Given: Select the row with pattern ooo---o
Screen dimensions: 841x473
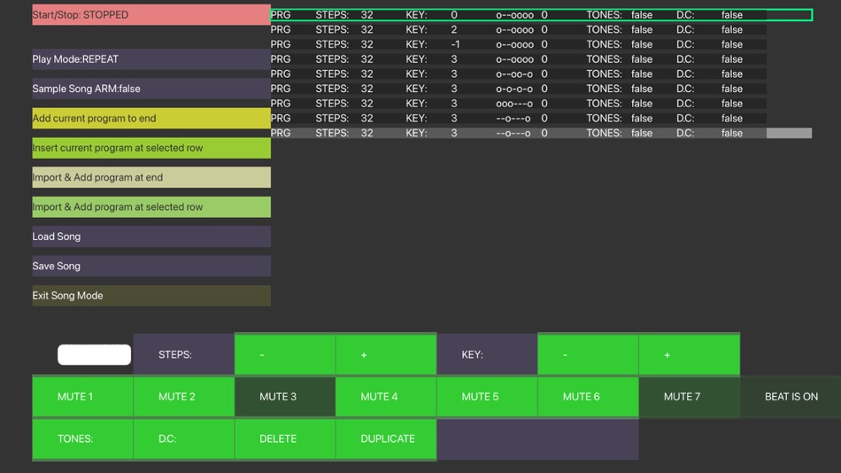Looking at the screenshot, I should (518, 103).
